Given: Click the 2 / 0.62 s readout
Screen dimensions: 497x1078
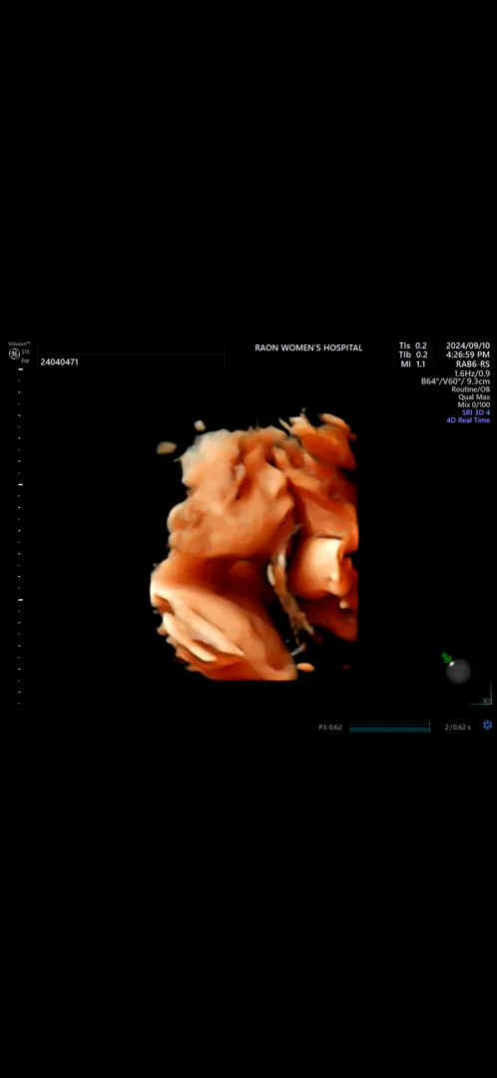Looking at the screenshot, I should [x=458, y=727].
